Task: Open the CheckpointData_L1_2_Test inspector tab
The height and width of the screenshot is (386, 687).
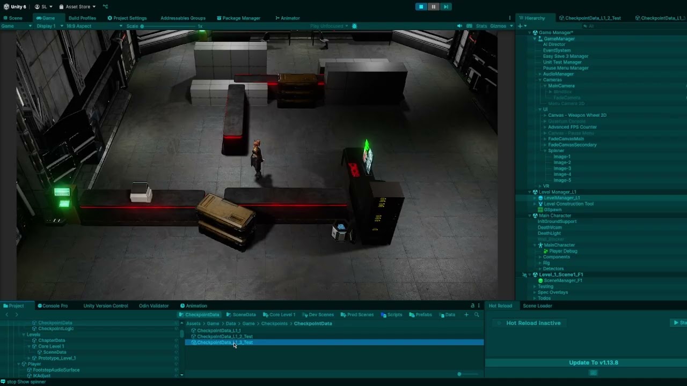Action: [x=590, y=18]
